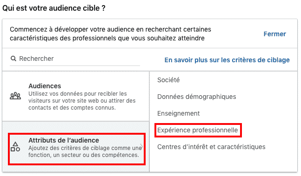The height and width of the screenshot is (176, 301).
Task: Click the Audiences people-group icon
Action: tap(15, 96)
